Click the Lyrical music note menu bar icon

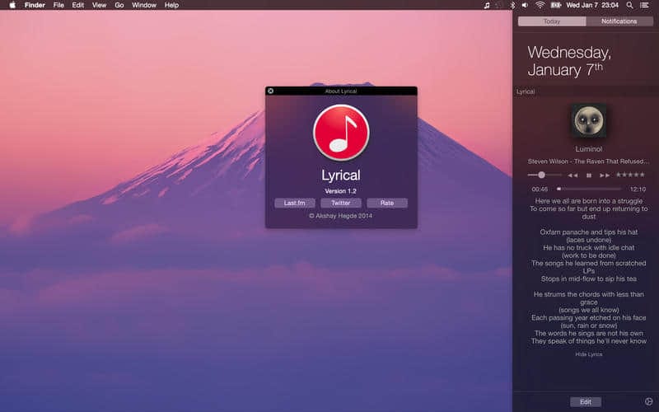[487, 5]
